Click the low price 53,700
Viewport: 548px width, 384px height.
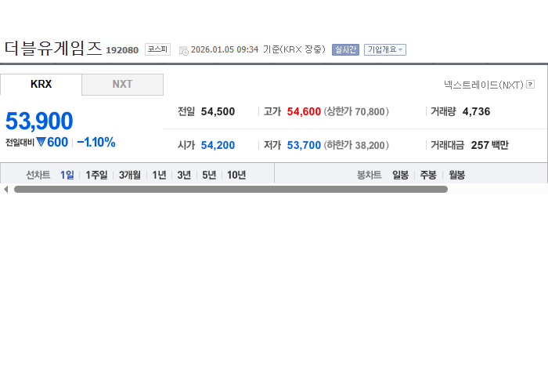[x=304, y=145]
